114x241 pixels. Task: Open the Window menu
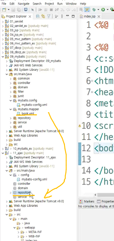(x=71, y=4)
